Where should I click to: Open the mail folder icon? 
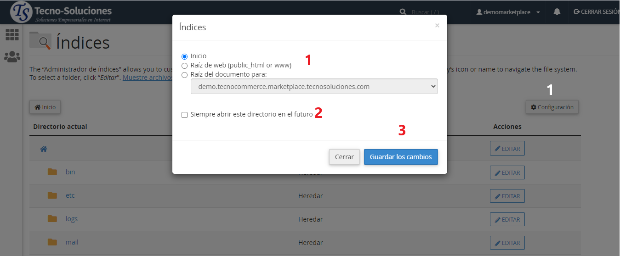coord(52,242)
